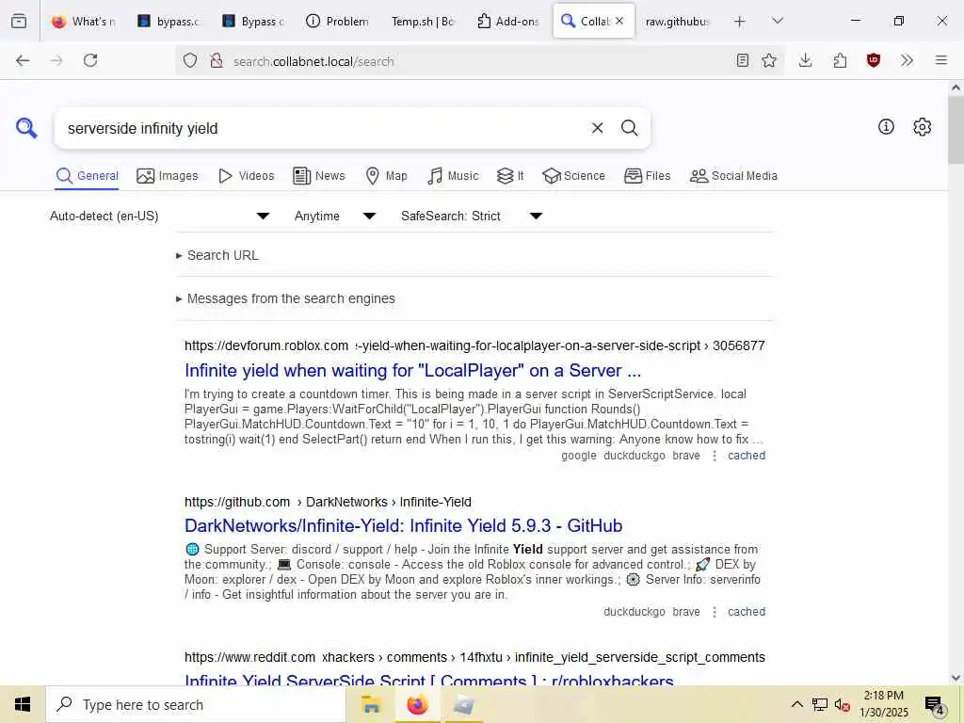Viewport: 964px width, 723px height.
Task: Open the notification center icon
Action: click(935, 704)
